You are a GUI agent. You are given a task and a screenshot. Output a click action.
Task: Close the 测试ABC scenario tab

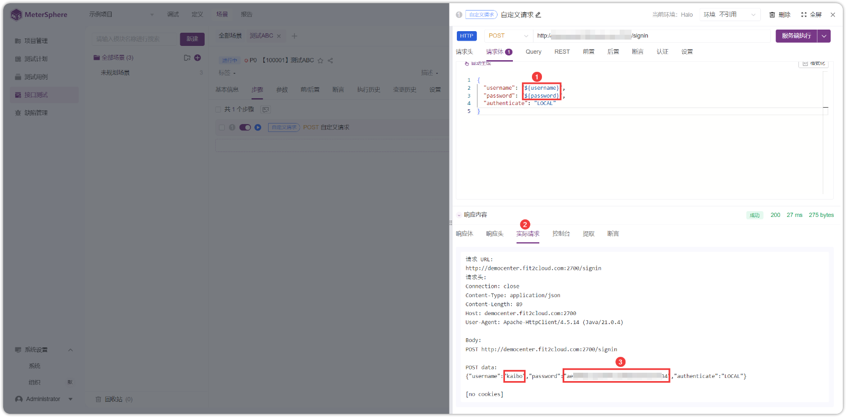279,36
